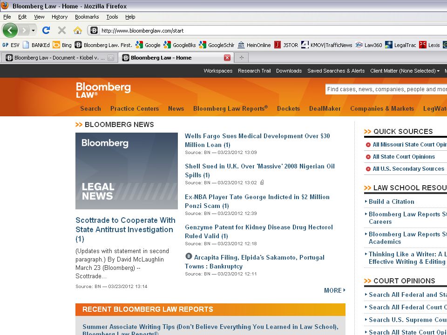447x335 pixels.
Task: Open the DealMaker navigation tab
Action: coord(325,108)
